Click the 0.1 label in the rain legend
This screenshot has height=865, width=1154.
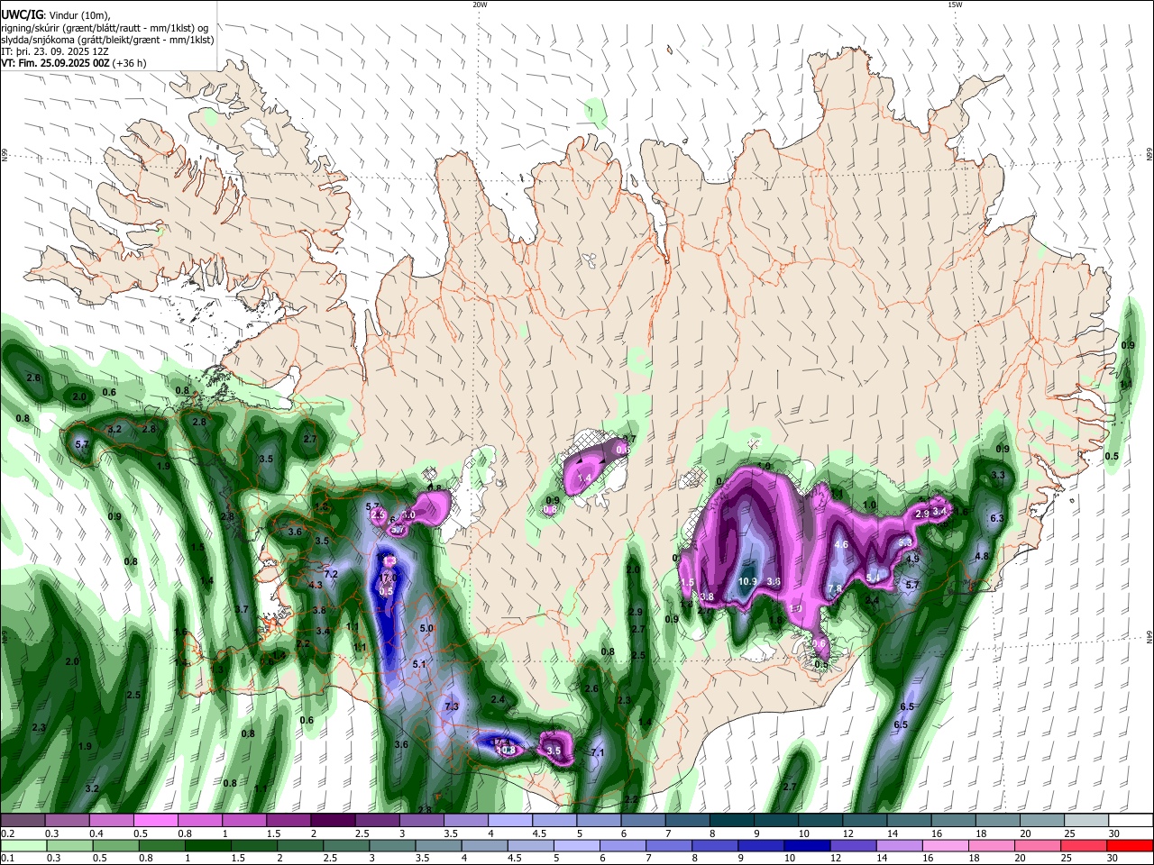point(8,858)
